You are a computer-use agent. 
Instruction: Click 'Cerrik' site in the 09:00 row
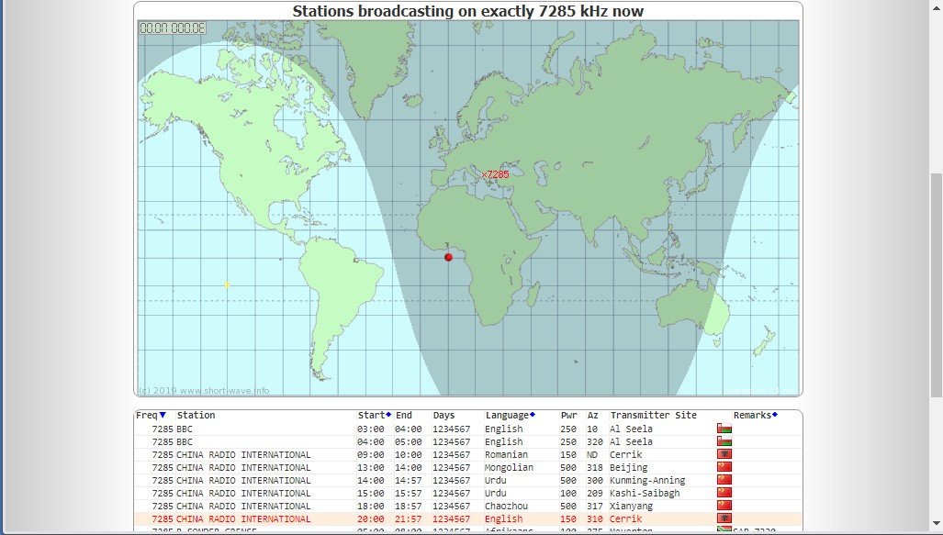point(626,455)
